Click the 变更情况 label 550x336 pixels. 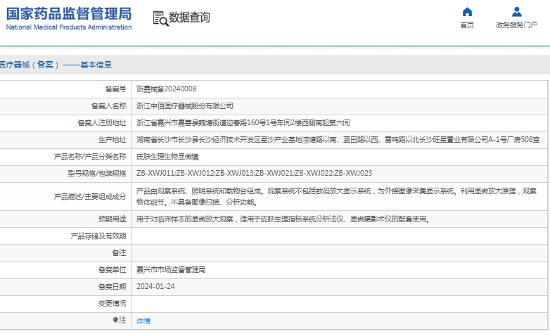pyautogui.click(x=113, y=304)
